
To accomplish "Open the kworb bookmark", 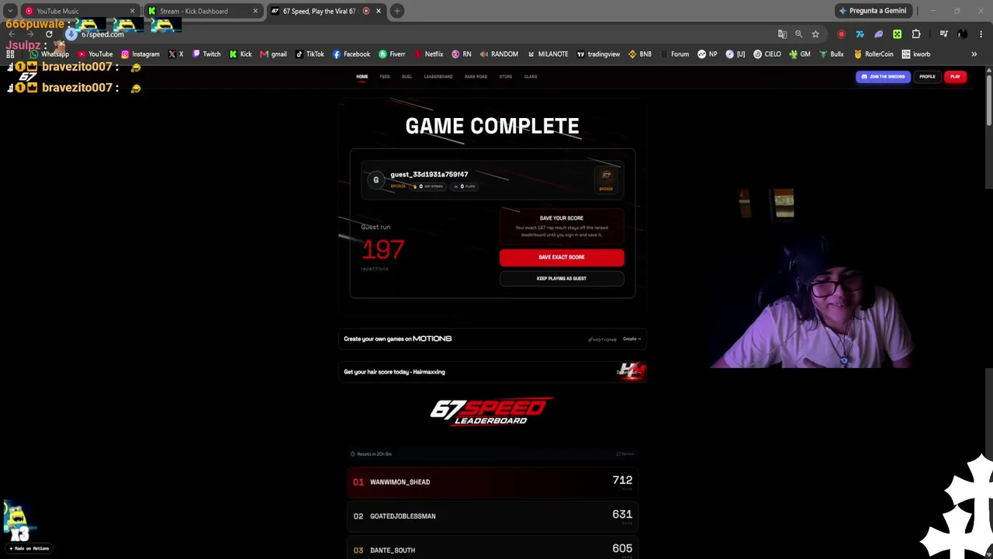I will pyautogui.click(x=916, y=54).
